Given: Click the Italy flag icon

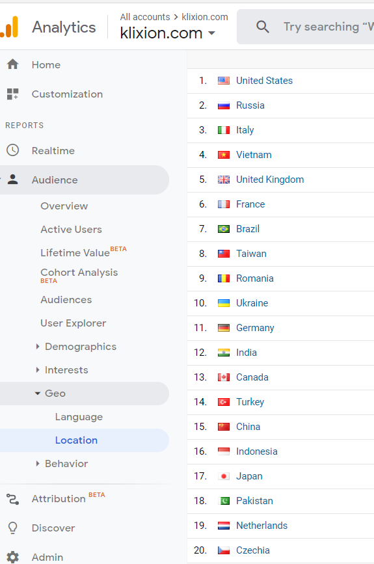Looking at the screenshot, I should click(224, 130).
